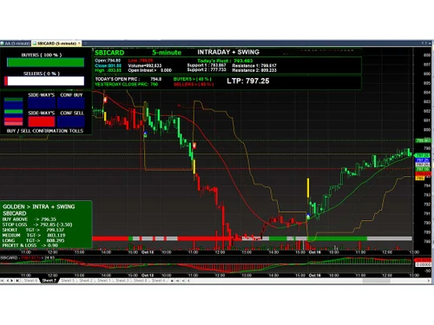Image resolution: width=434 pixels, height=325 pixels.
Task: Open Sheet 8 tab
Action: [141, 281]
